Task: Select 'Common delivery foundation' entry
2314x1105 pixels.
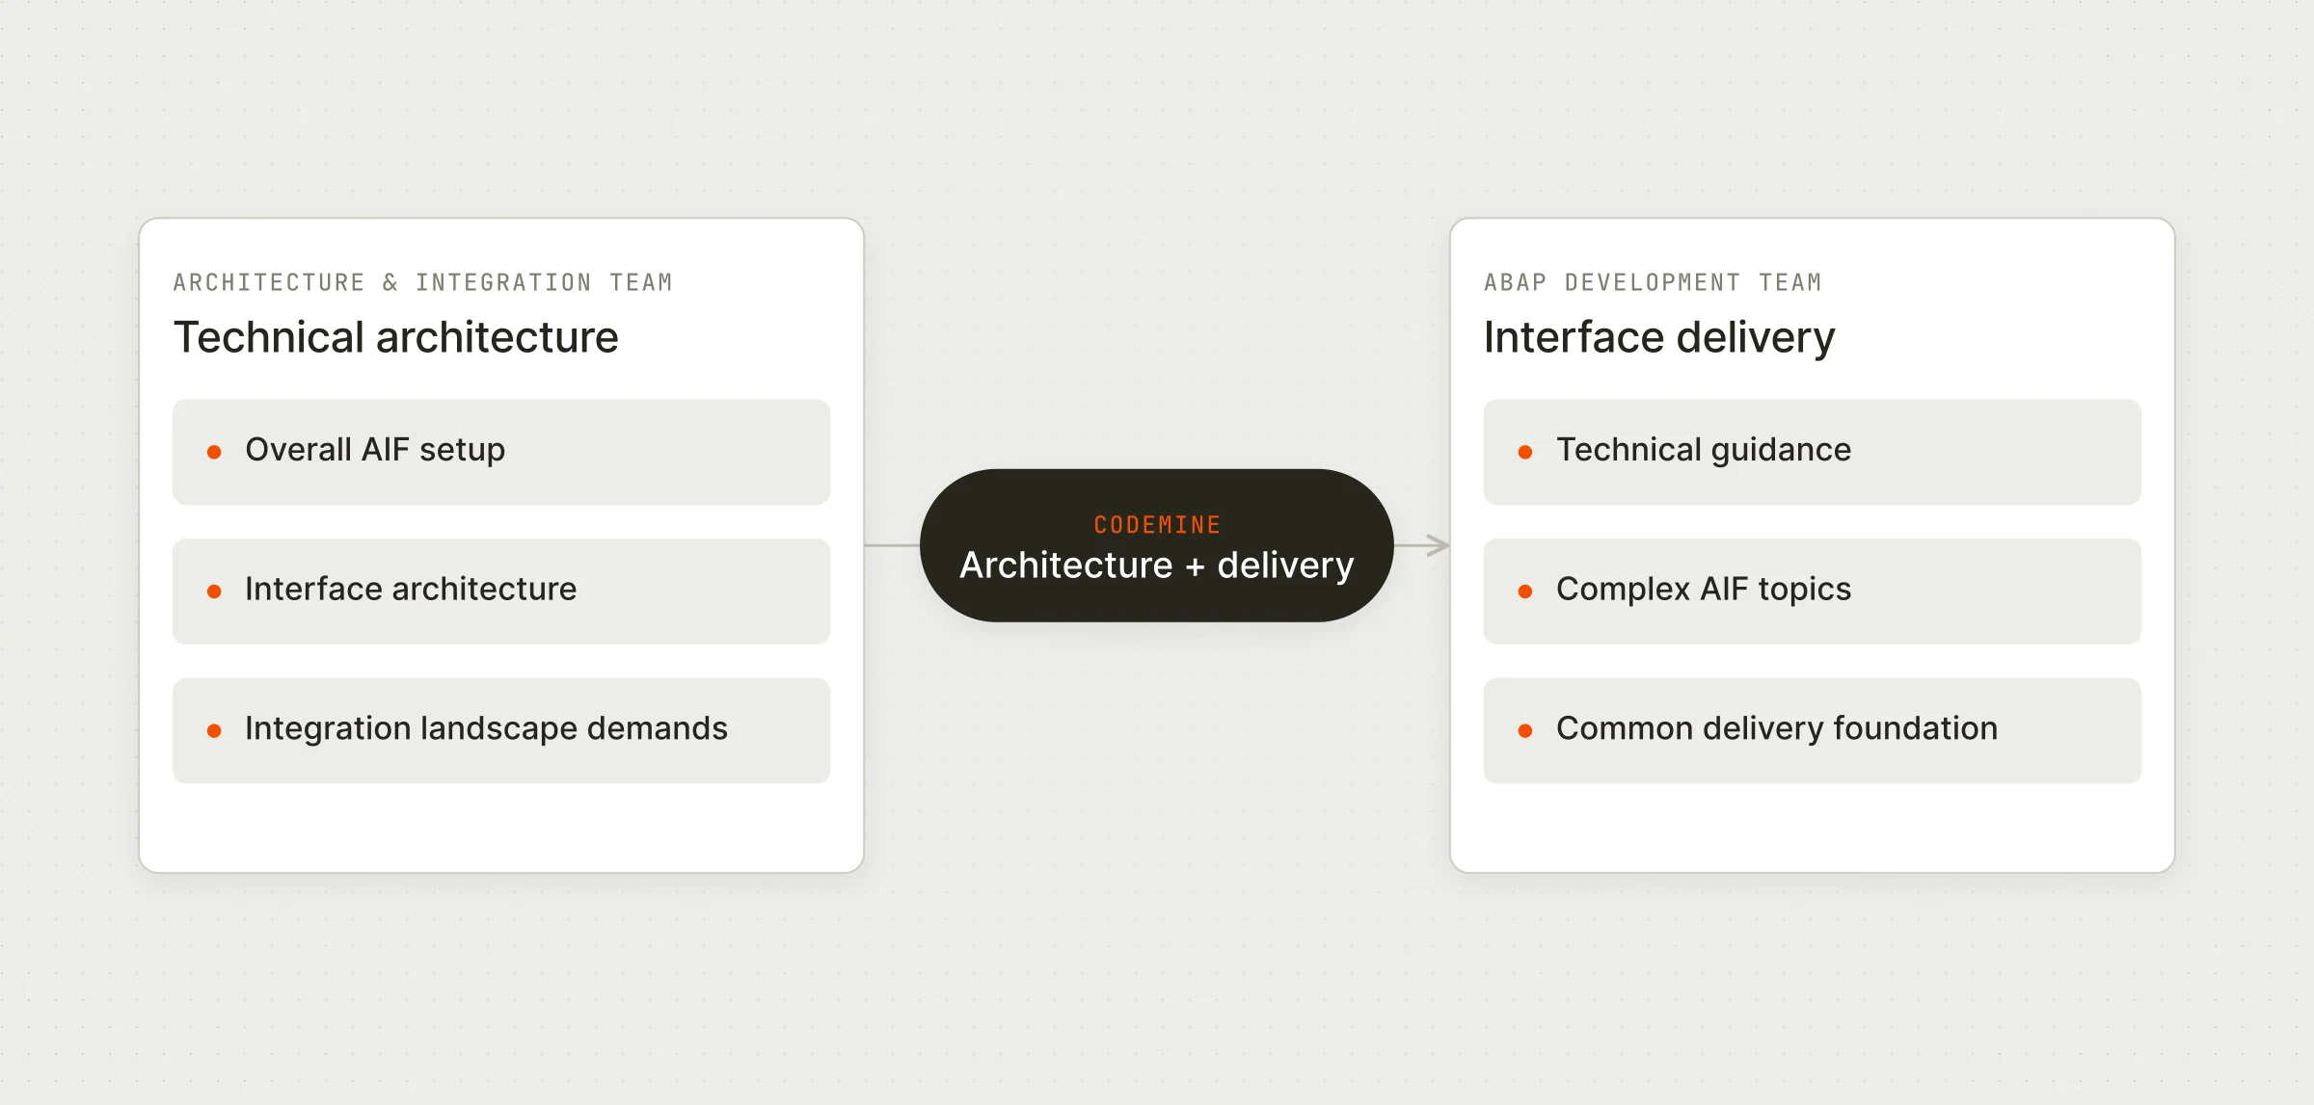Action: click(x=1813, y=731)
